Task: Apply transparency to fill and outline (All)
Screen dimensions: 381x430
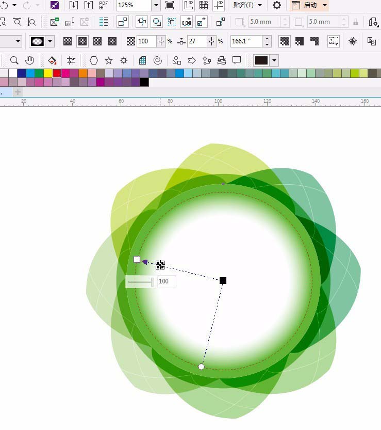Action: 285,41
